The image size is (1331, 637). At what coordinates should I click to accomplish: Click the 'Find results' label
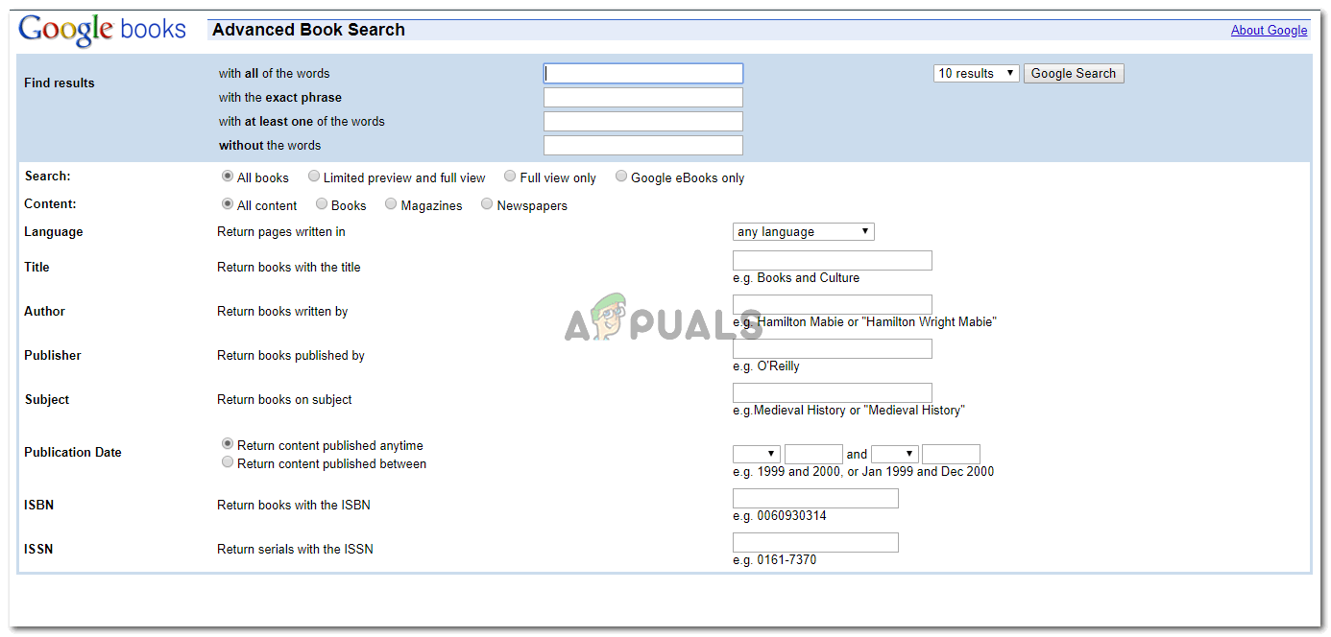(60, 83)
